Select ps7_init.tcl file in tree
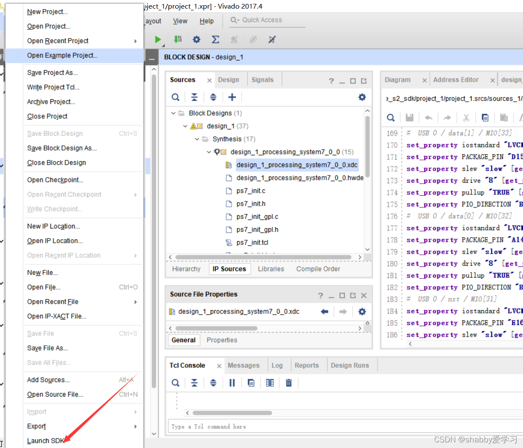 click(252, 243)
